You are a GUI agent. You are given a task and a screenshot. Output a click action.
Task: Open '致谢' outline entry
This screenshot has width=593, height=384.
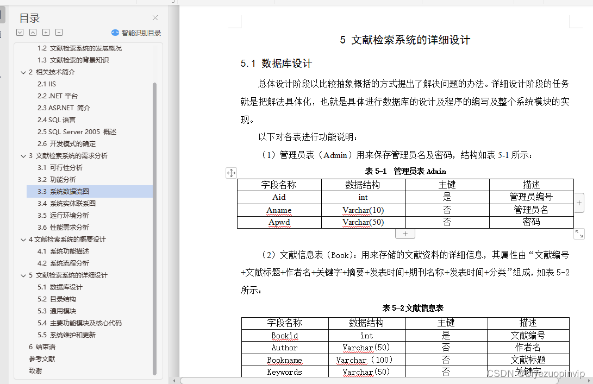click(x=35, y=371)
